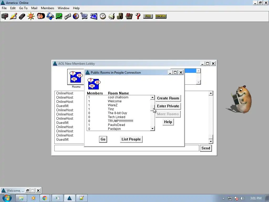Select the 'TRUMP!!!!' room
269x202 pixels.
click(118, 121)
